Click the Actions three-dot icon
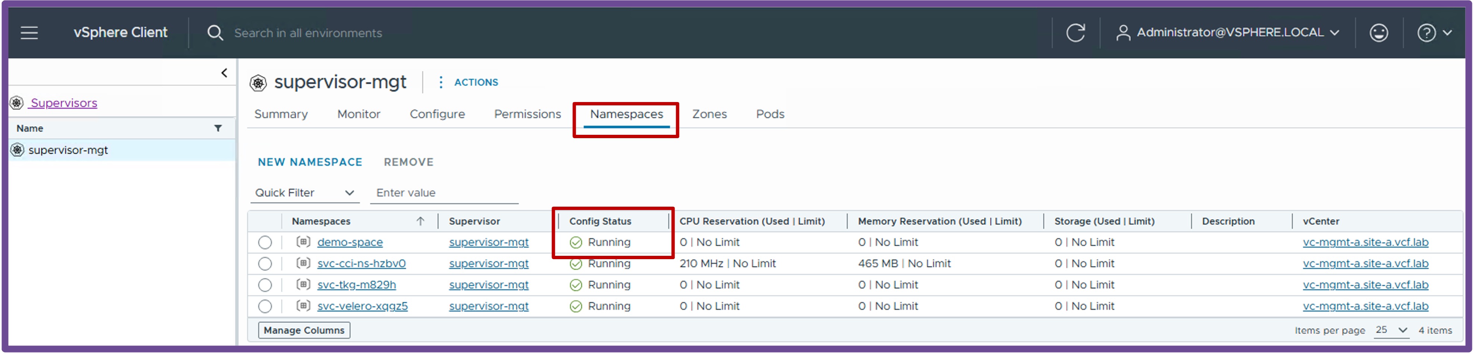Viewport: 1473px width, 353px height. 440,82
